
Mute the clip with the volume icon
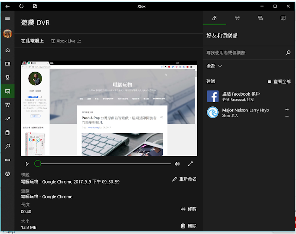tap(177, 164)
